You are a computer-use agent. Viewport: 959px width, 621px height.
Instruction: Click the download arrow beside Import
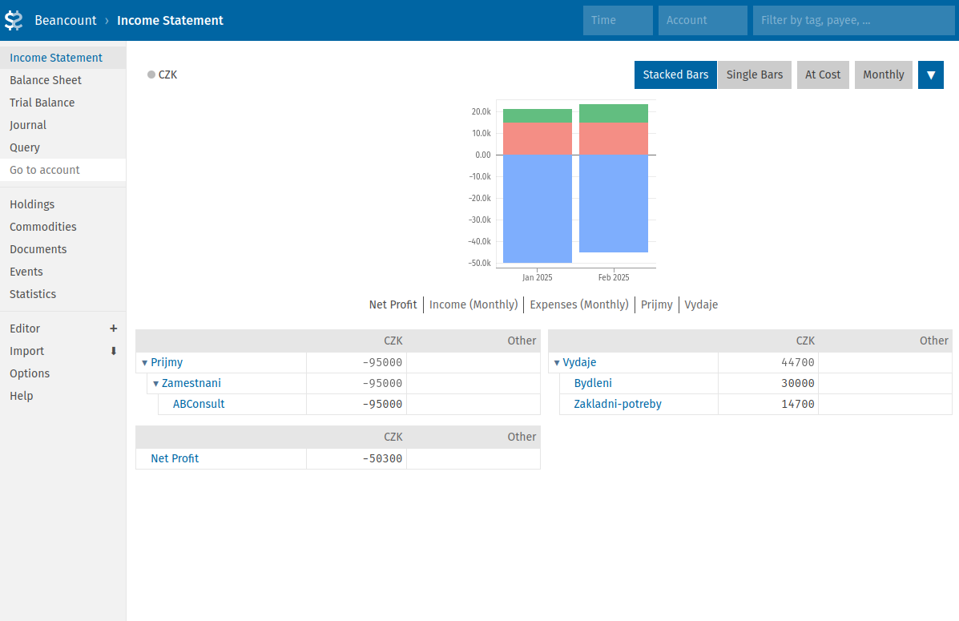pos(113,351)
